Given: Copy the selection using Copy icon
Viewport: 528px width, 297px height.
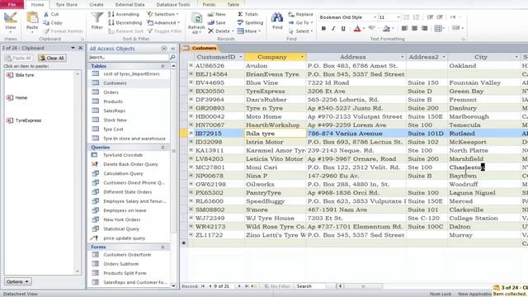Looking at the screenshot, I should (x=53, y=22).
